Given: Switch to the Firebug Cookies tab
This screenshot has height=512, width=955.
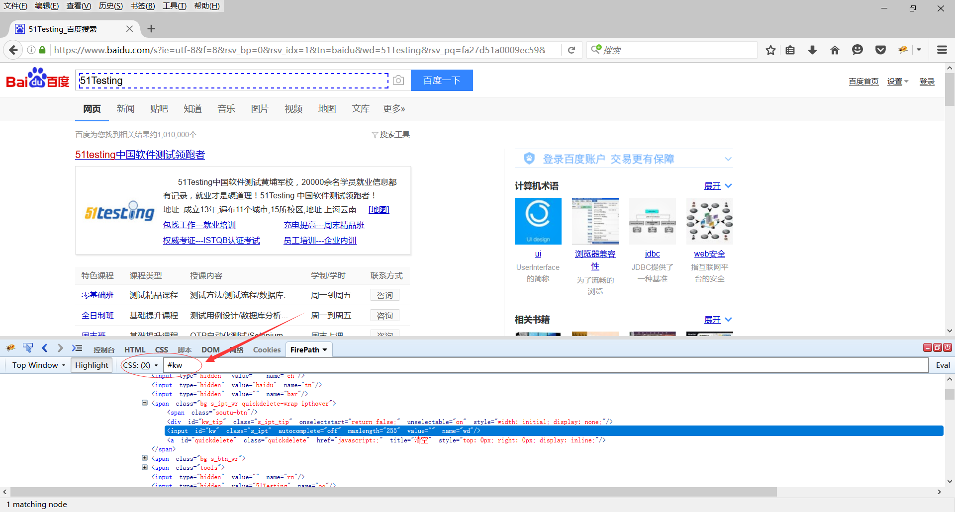Looking at the screenshot, I should [267, 350].
